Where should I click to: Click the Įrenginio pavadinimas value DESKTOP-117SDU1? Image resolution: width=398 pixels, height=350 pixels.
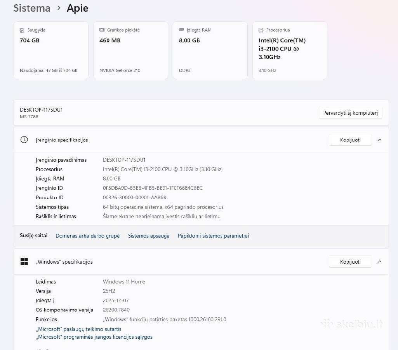(x=124, y=160)
